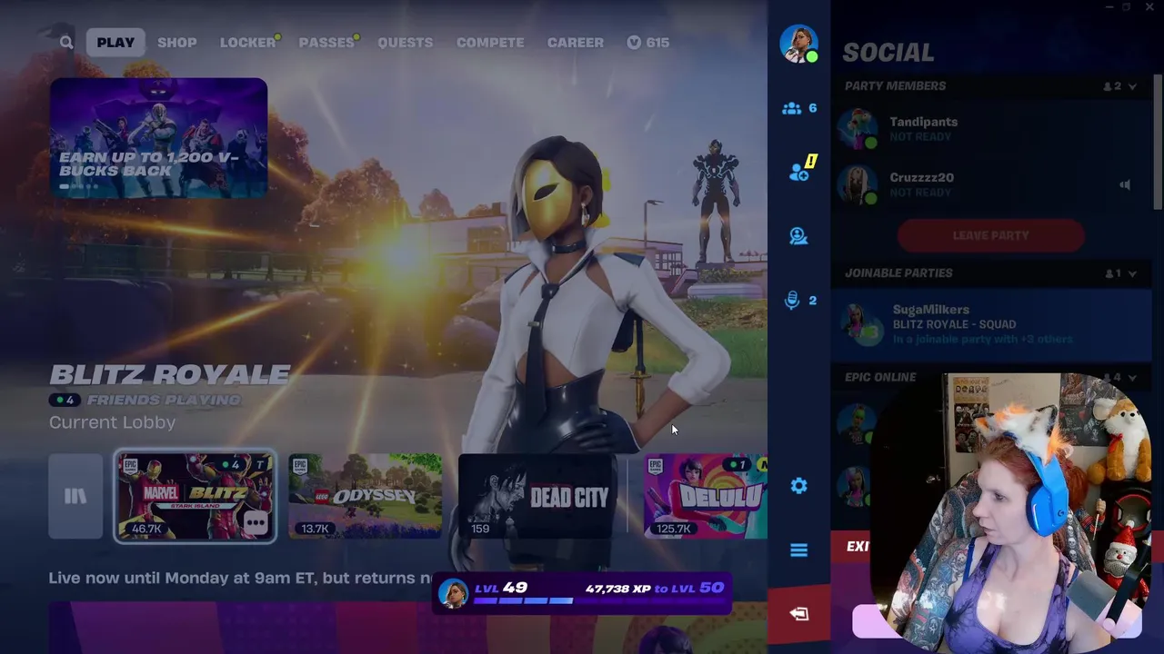The width and height of the screenshot is (1164, 654).
Task: Open the library icon left of tiles
Action: coord(75,496)
